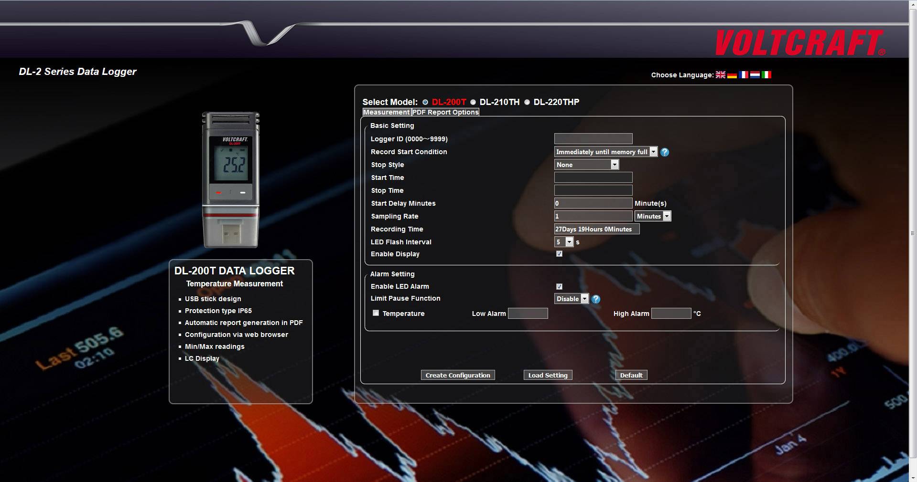Uncheck the Enable Display checkbox
917x482 pixels.
click(559, 254)
